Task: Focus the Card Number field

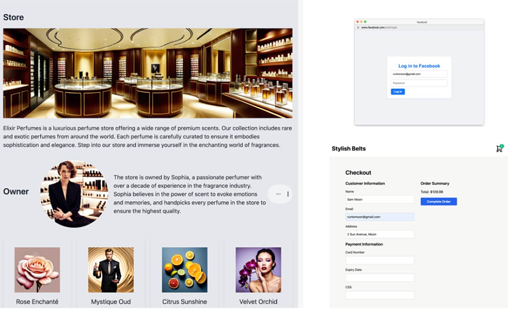Action: pyautogui.click(x=380, y=260)
